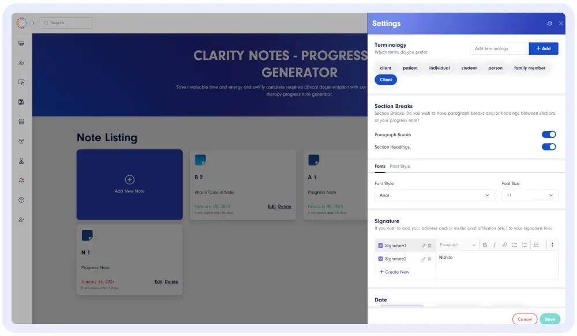Click the trash icon for Signature1

pos(429,246)
